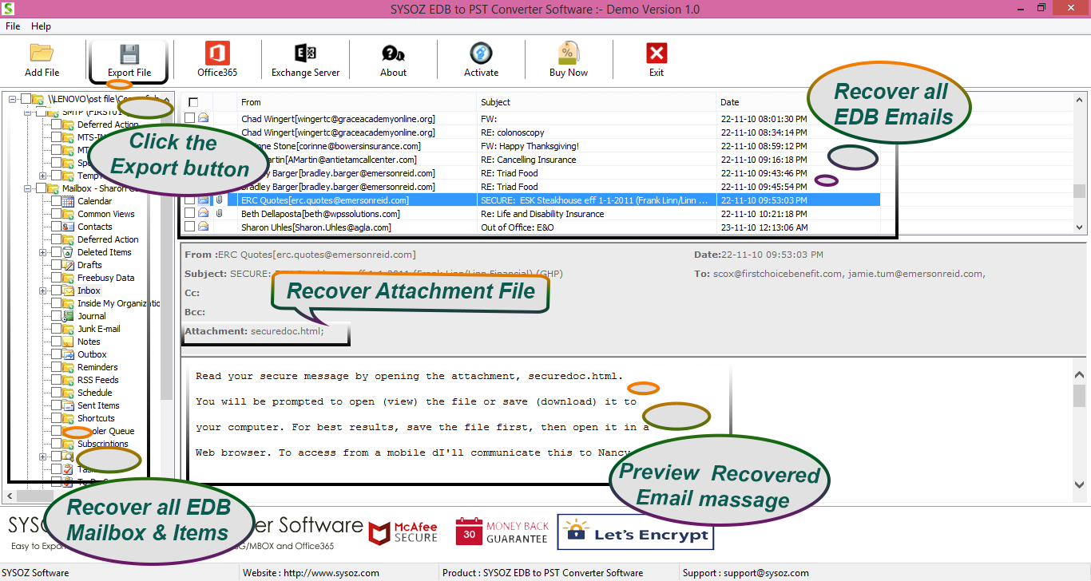
Task: Sort emails by Date column header
Action: (x=799, y=102)
